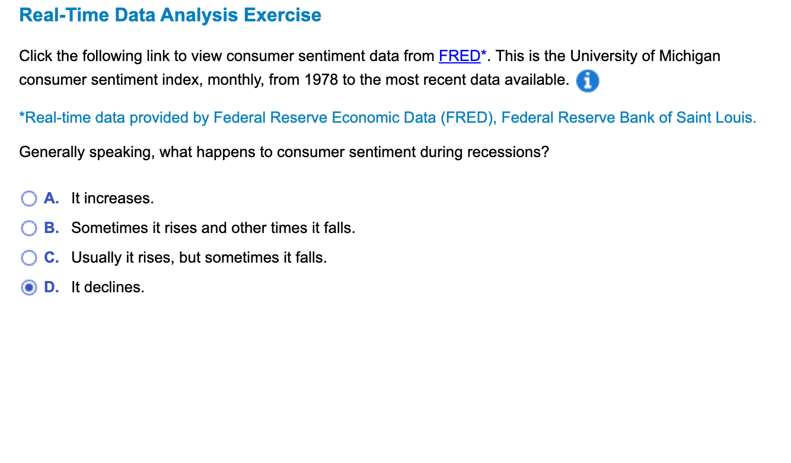The image size is (791, 463).
Task: Click the filled radio circle beside D
Action: [x=28, y=288]
